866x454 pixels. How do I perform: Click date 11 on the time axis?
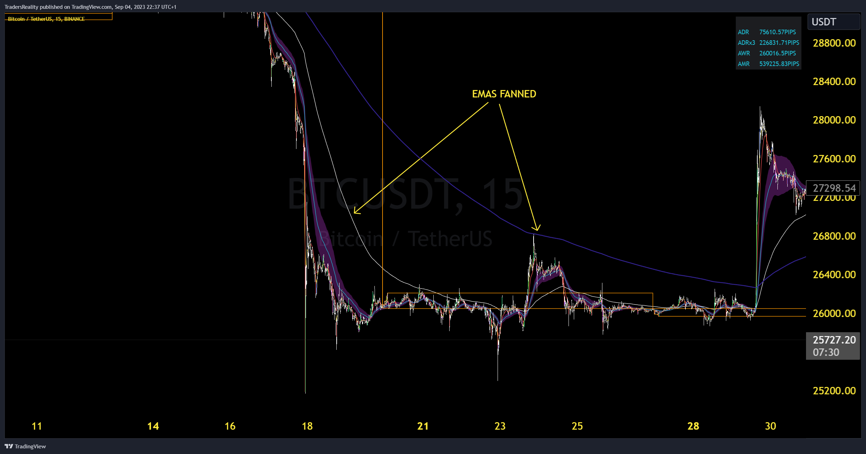tap(37, 426)
